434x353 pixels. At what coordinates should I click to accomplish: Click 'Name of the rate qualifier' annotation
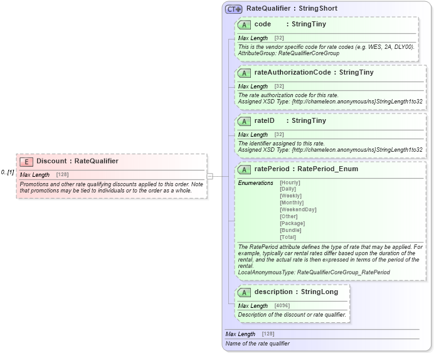[257, 344]
